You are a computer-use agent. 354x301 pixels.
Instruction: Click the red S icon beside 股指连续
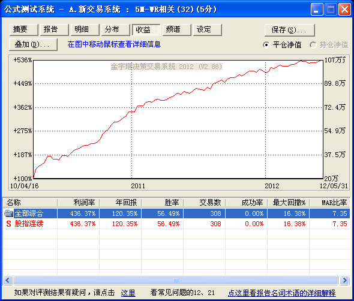coord(8,224)
